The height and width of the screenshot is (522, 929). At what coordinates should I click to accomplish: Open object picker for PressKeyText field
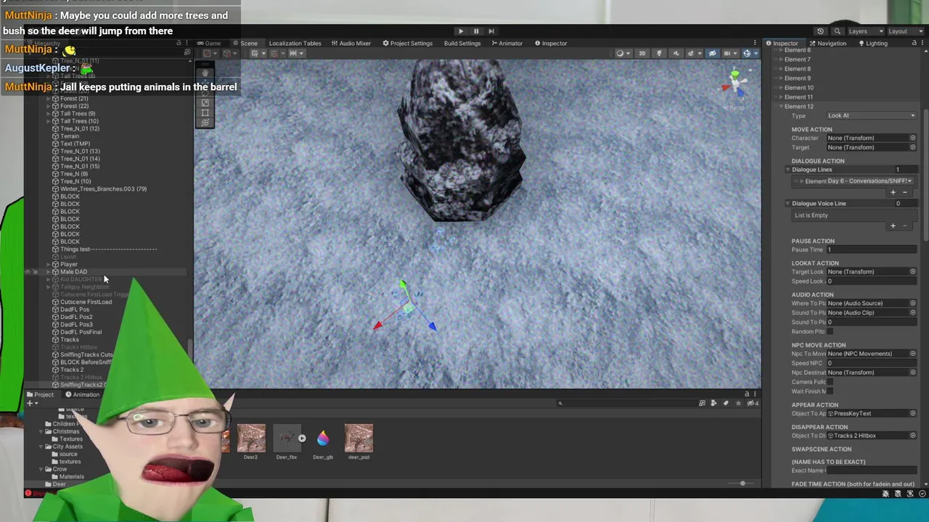(913, 413)
